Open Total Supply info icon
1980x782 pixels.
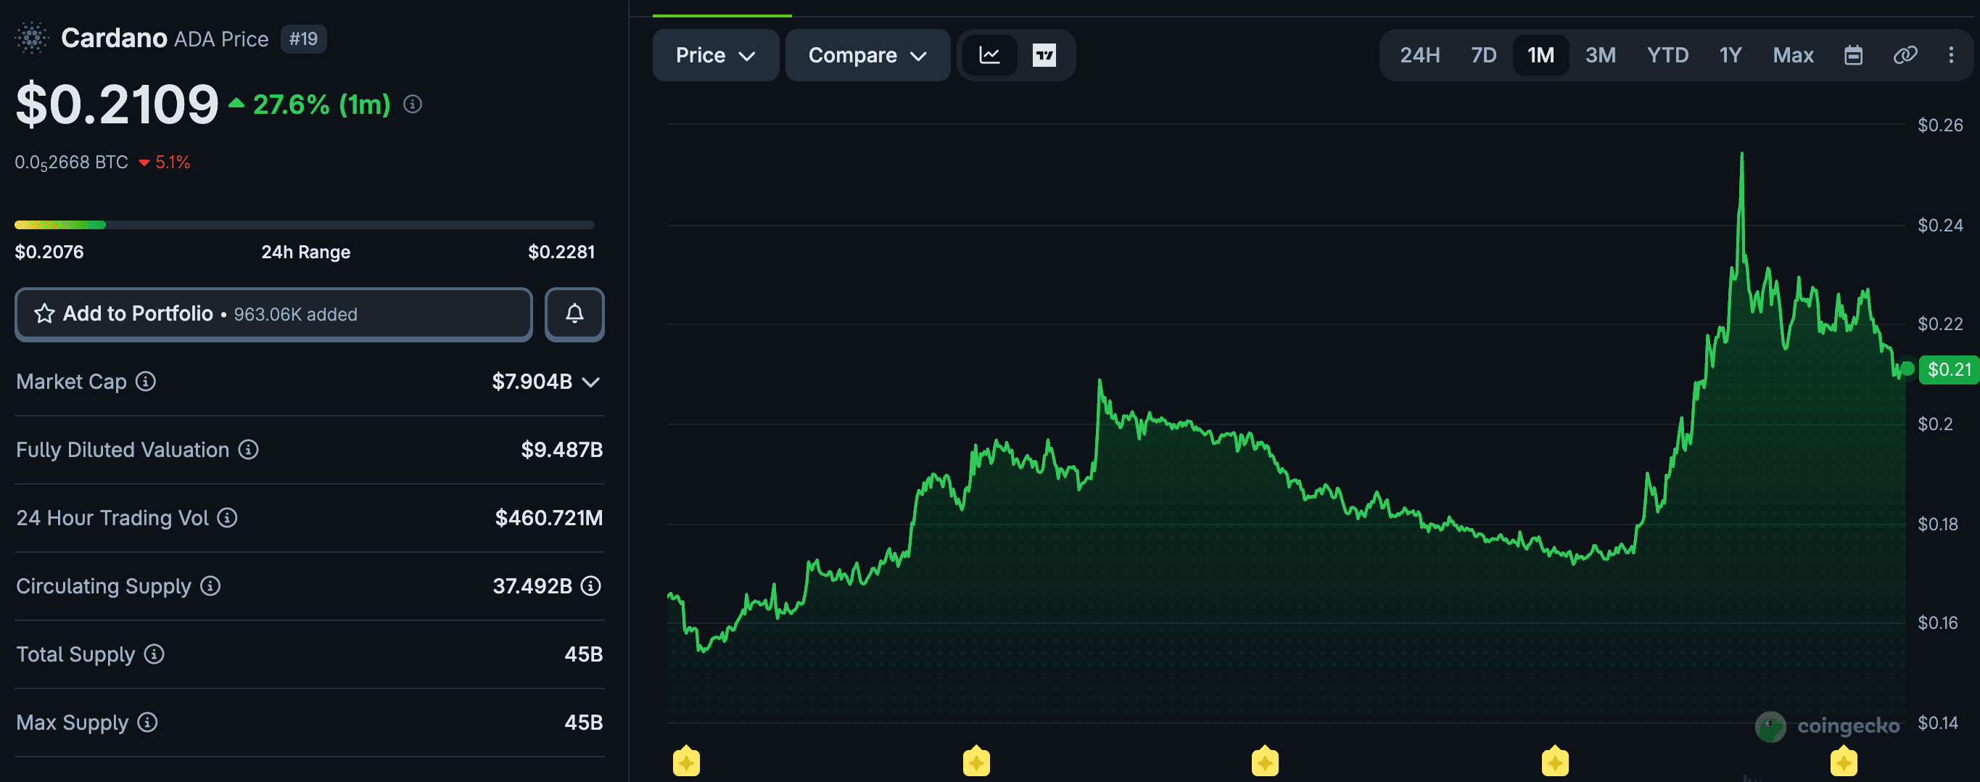click(154, 654)
